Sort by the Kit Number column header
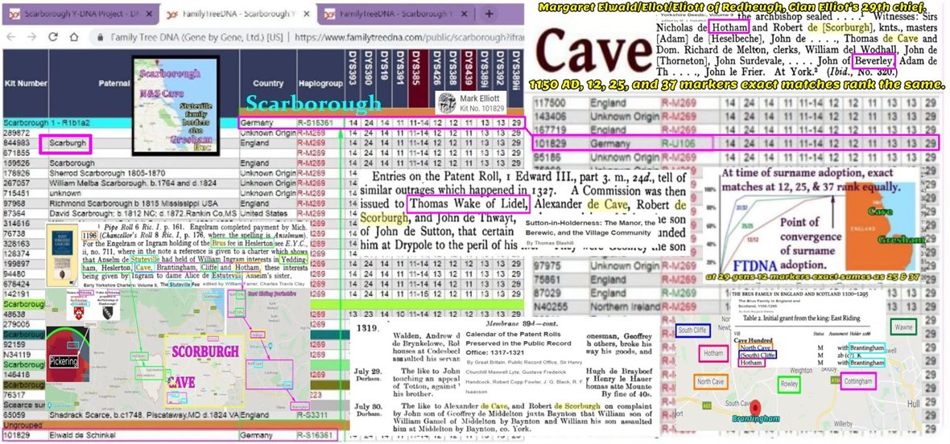This screenshot has width=950, height=444. (24, 83)
